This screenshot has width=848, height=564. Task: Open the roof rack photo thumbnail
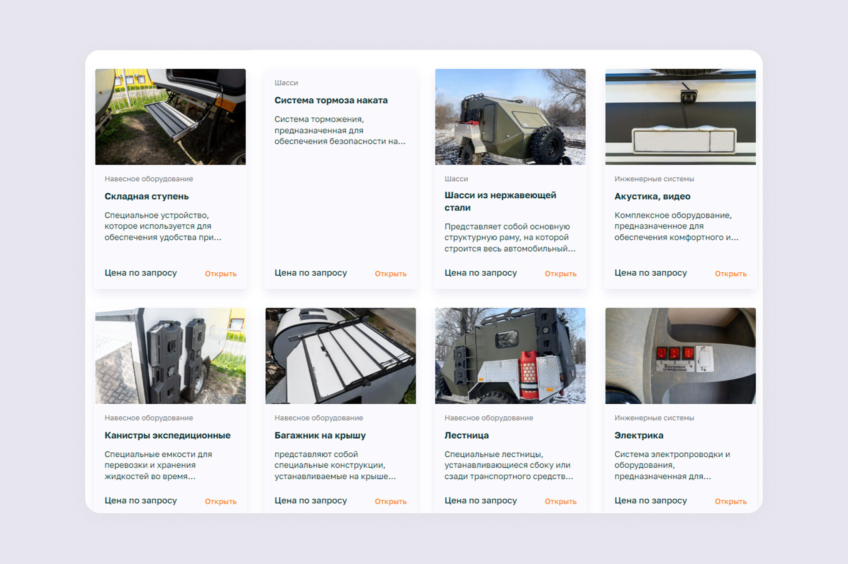pos(341,356)
